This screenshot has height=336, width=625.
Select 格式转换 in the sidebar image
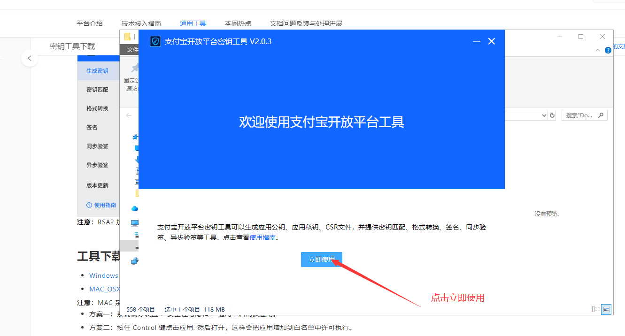pos(98,108)
